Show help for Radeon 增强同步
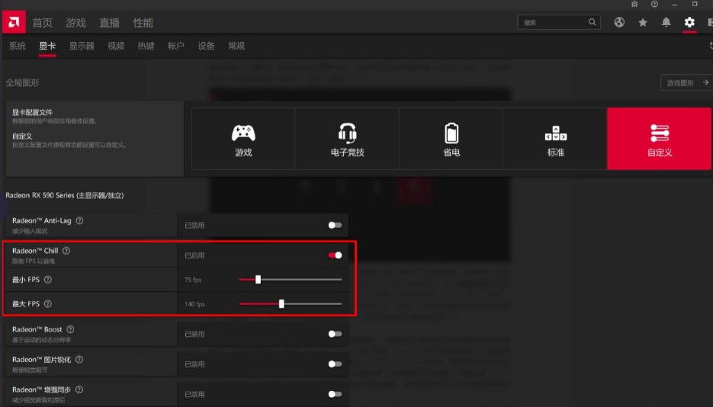 pos(79,389)
